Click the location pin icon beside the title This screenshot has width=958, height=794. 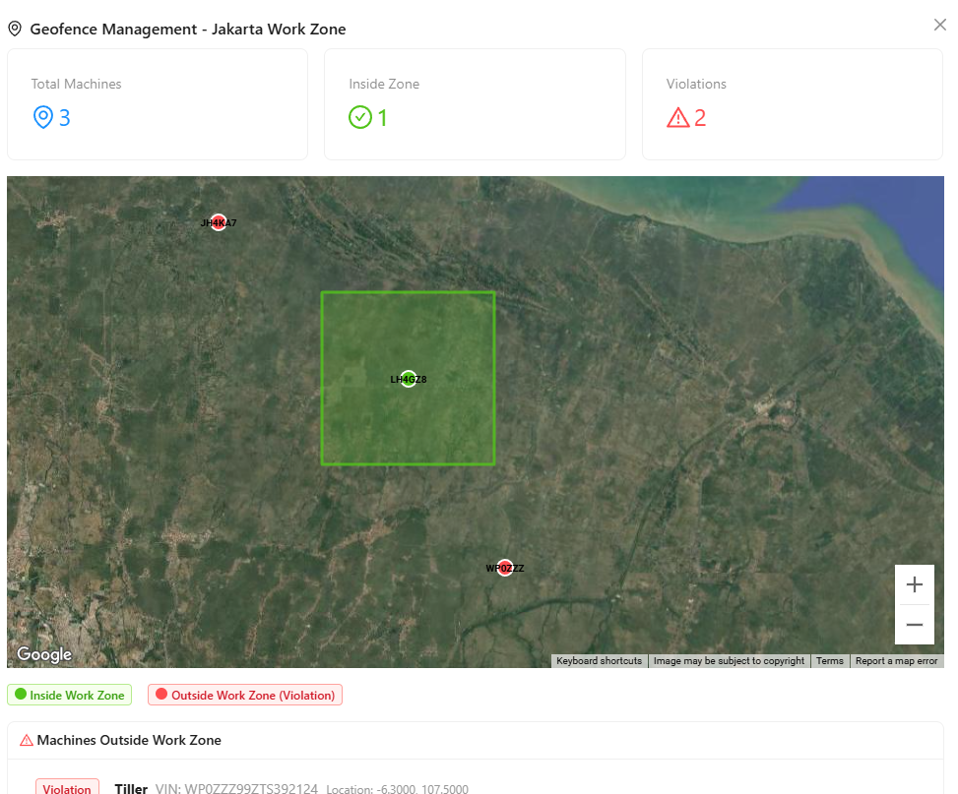coord(15,30)
